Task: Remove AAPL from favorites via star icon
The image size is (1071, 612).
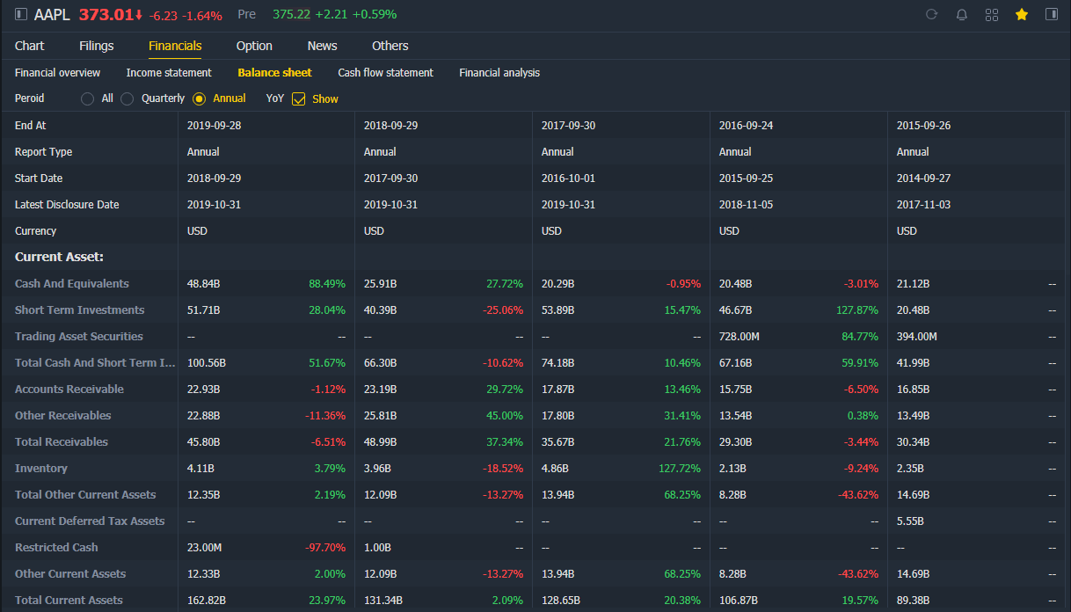Action: (1021, 14)
